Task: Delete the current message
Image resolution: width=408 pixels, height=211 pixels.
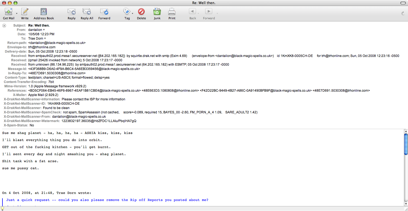Action: pos(141,12)
